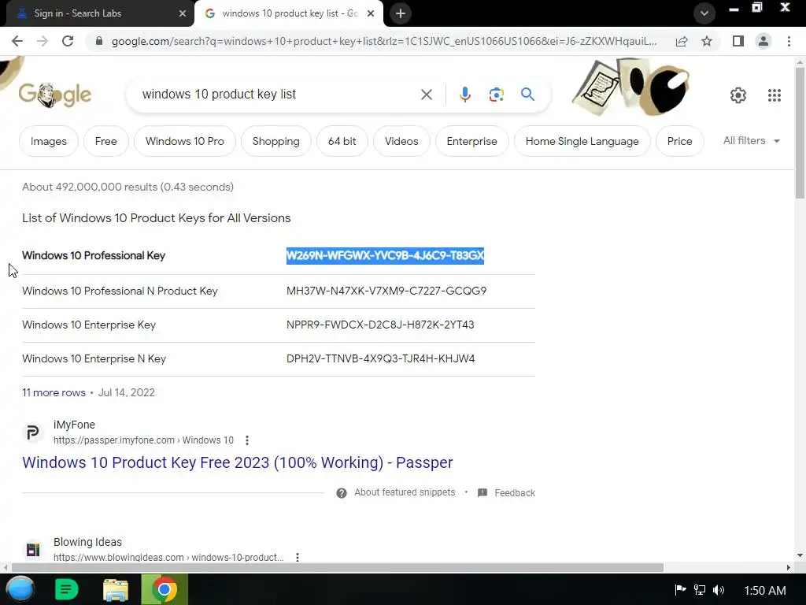This screenshot has height=605, width=806.
Task: Click the Chrome taskbar icon
Action: (x=165, y=589)
